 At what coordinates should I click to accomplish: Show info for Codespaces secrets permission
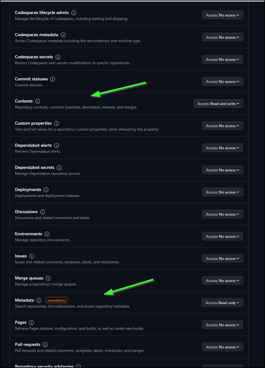tap(58, 57)
